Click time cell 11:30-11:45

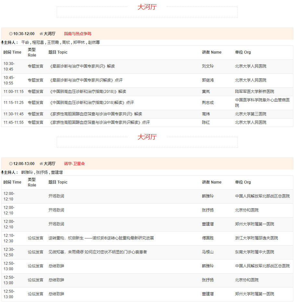13,114
